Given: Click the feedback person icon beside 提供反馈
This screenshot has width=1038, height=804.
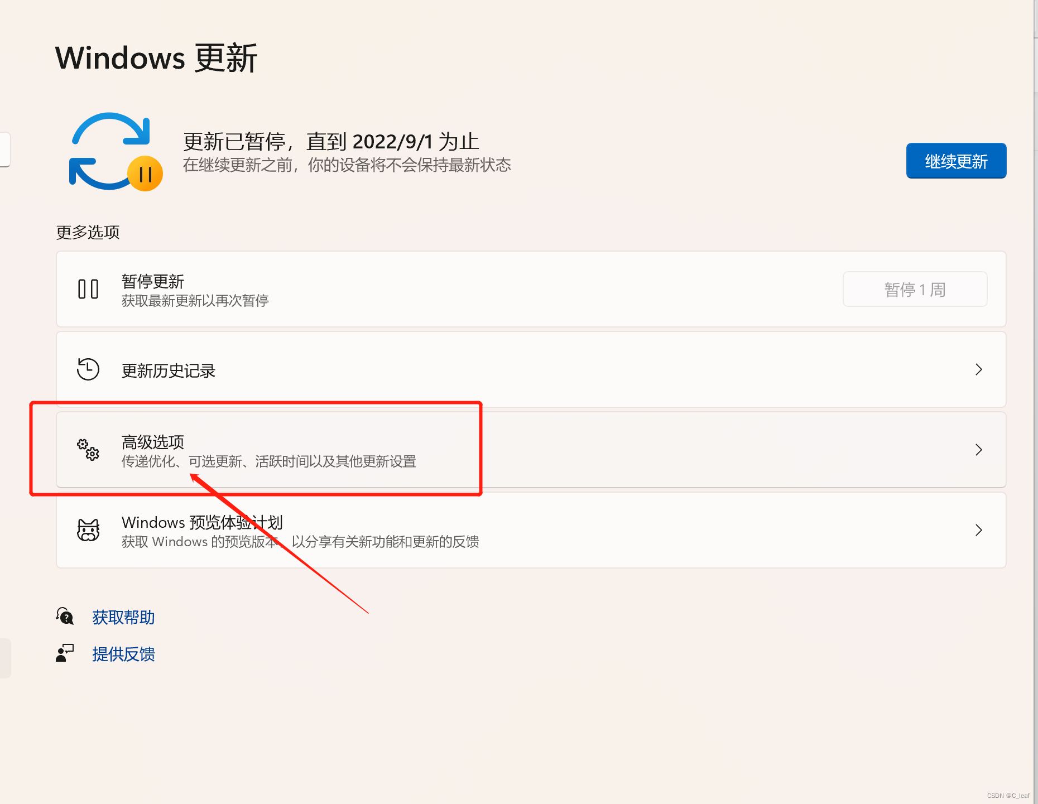Looking at the screenshot, I should click(x=65, y=653).
